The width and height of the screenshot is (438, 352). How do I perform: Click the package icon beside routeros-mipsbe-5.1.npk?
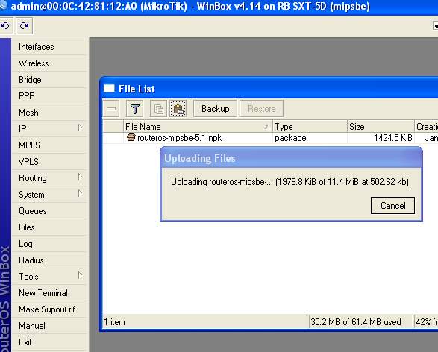coord(131,137)
